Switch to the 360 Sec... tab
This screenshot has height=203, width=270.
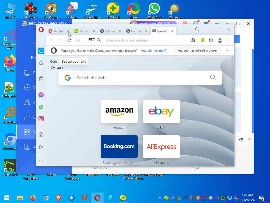(x=83, y=31)
